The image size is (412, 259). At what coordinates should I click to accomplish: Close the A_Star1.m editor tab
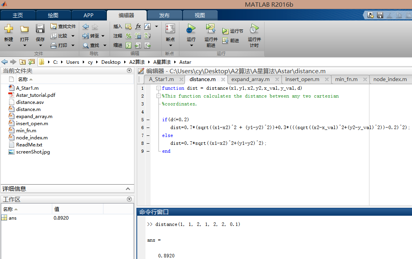point(181,80)
